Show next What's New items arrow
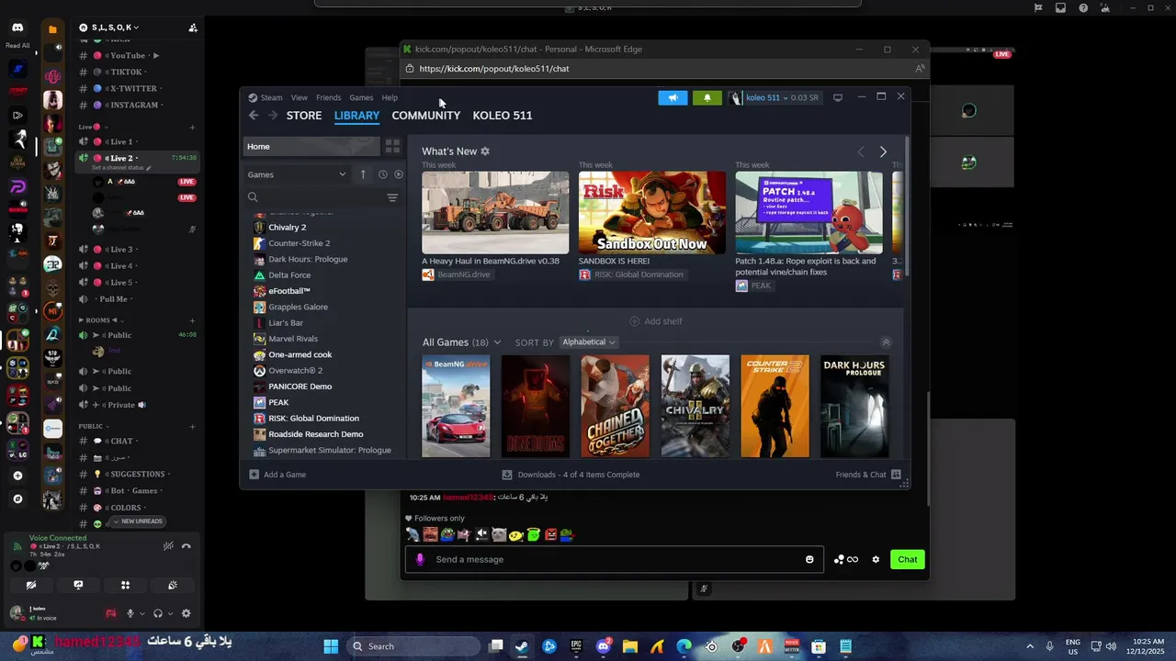1176x661 pixels. pyautogui.click(x=883, y=151)
